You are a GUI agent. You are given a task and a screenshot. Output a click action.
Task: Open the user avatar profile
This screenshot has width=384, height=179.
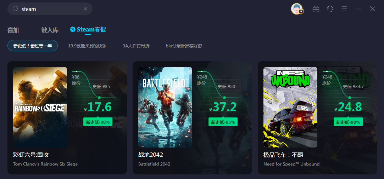[297, 9]
